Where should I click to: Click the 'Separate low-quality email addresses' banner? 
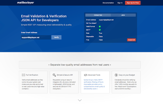80,65
